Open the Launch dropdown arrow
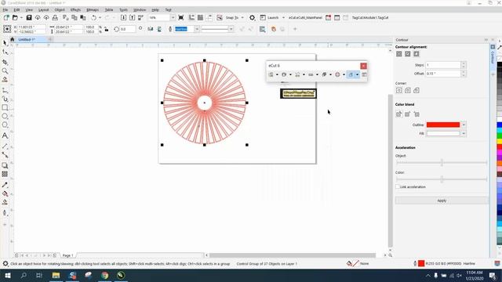Screen dimensions: 502x282 coord(283,17)
